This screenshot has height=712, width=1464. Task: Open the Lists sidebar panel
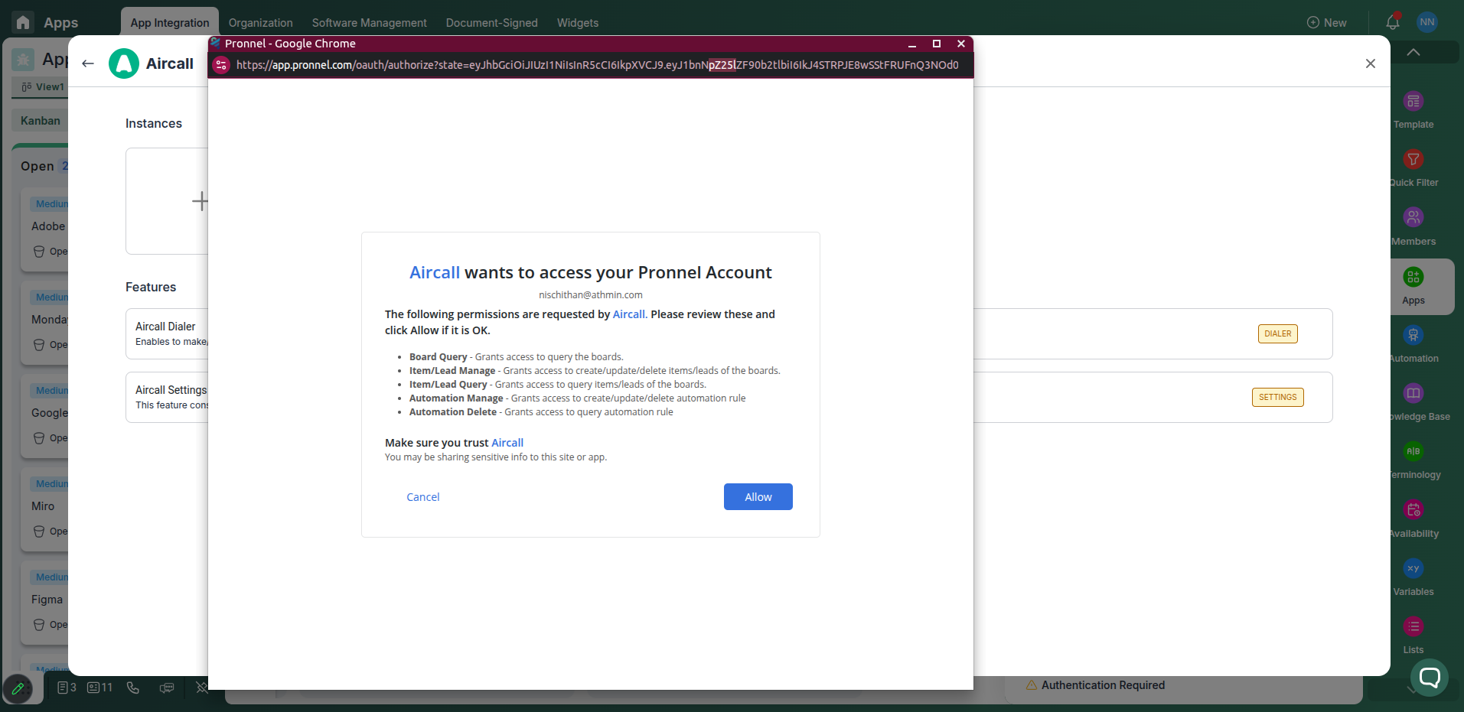(1412, 626)
